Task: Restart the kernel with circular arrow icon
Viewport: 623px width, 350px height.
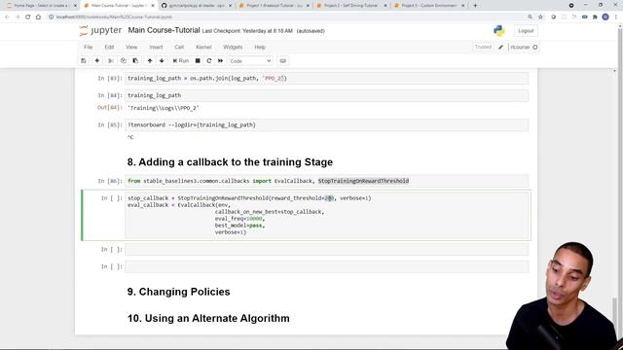Action: [209, 60]
